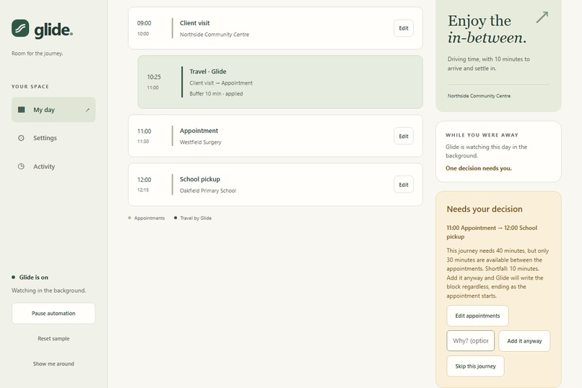Image resolution: width=582 pixels, height=388 pixels.
Task: Edit the 11:00 Appointment at Westfield Surgery
Action: coord(404,137)
